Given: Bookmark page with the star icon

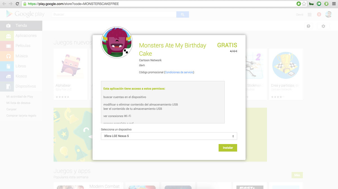Looking at the screenshot, I should point(304,4).
